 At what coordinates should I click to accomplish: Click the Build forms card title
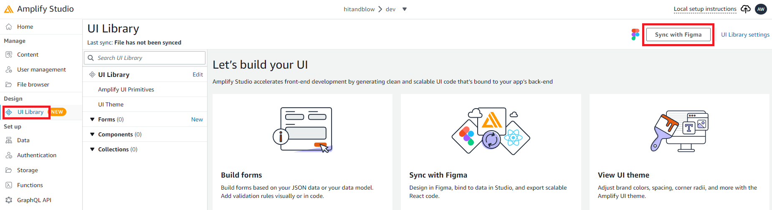coord(241,175)
